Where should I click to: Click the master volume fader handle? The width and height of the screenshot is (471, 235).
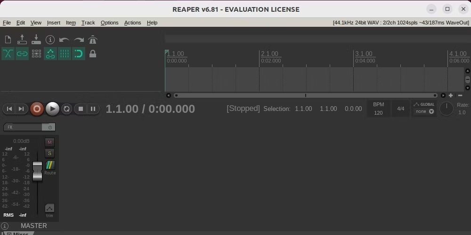coord(37,172)
